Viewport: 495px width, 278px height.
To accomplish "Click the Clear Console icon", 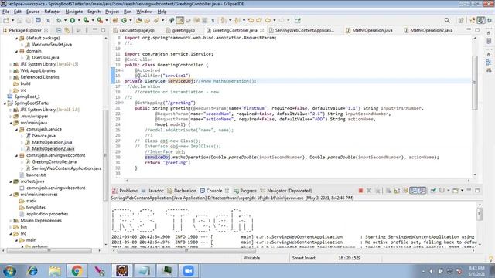I will (388, 191).
